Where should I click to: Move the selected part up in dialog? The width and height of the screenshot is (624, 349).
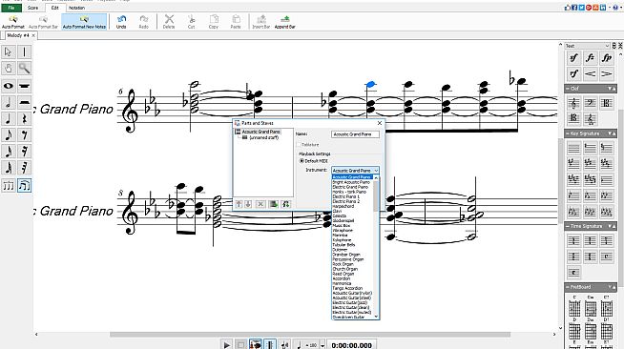pyautogui.click(x=239, y=204)
